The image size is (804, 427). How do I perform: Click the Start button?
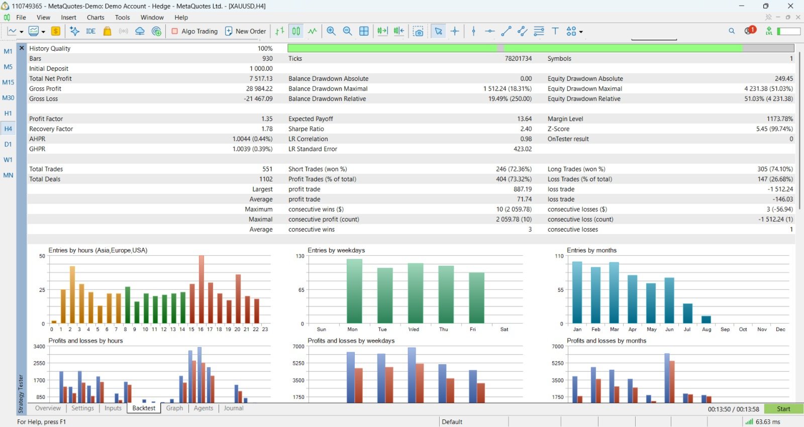coord(783,409)
